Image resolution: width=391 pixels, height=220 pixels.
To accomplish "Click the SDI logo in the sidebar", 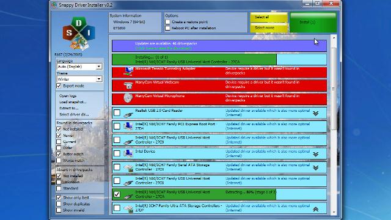I will (79, 34).
